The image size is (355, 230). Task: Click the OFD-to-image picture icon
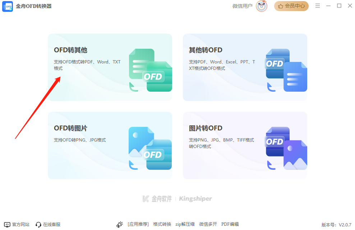(x=150, y=148)
